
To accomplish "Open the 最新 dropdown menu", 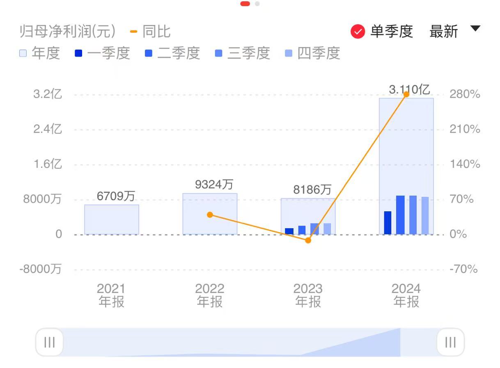I will (x=443, y=32).
